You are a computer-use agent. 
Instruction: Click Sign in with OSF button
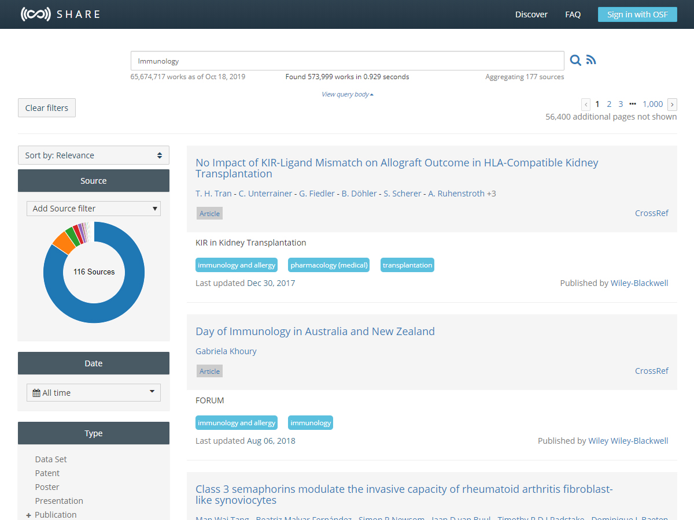click(637, 14)
